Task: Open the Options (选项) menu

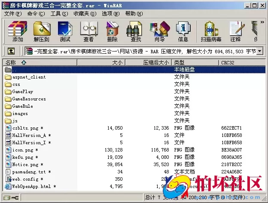Action: coord(111,14)
